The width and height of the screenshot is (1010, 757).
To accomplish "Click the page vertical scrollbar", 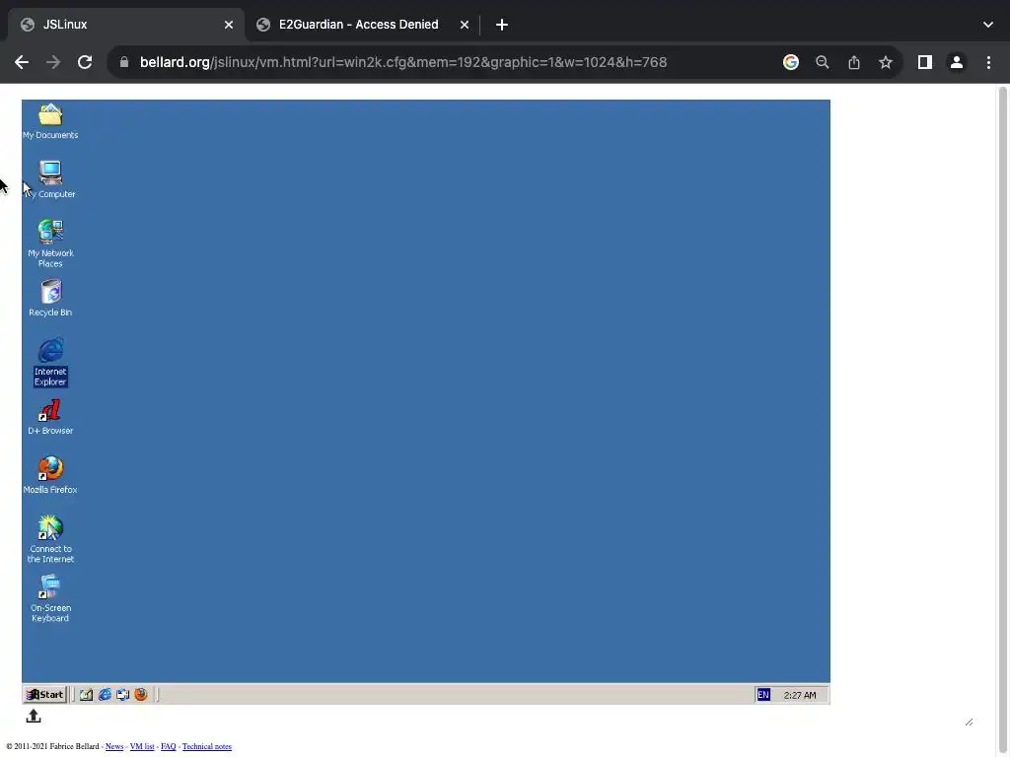I will click(x=1003, y=418).
